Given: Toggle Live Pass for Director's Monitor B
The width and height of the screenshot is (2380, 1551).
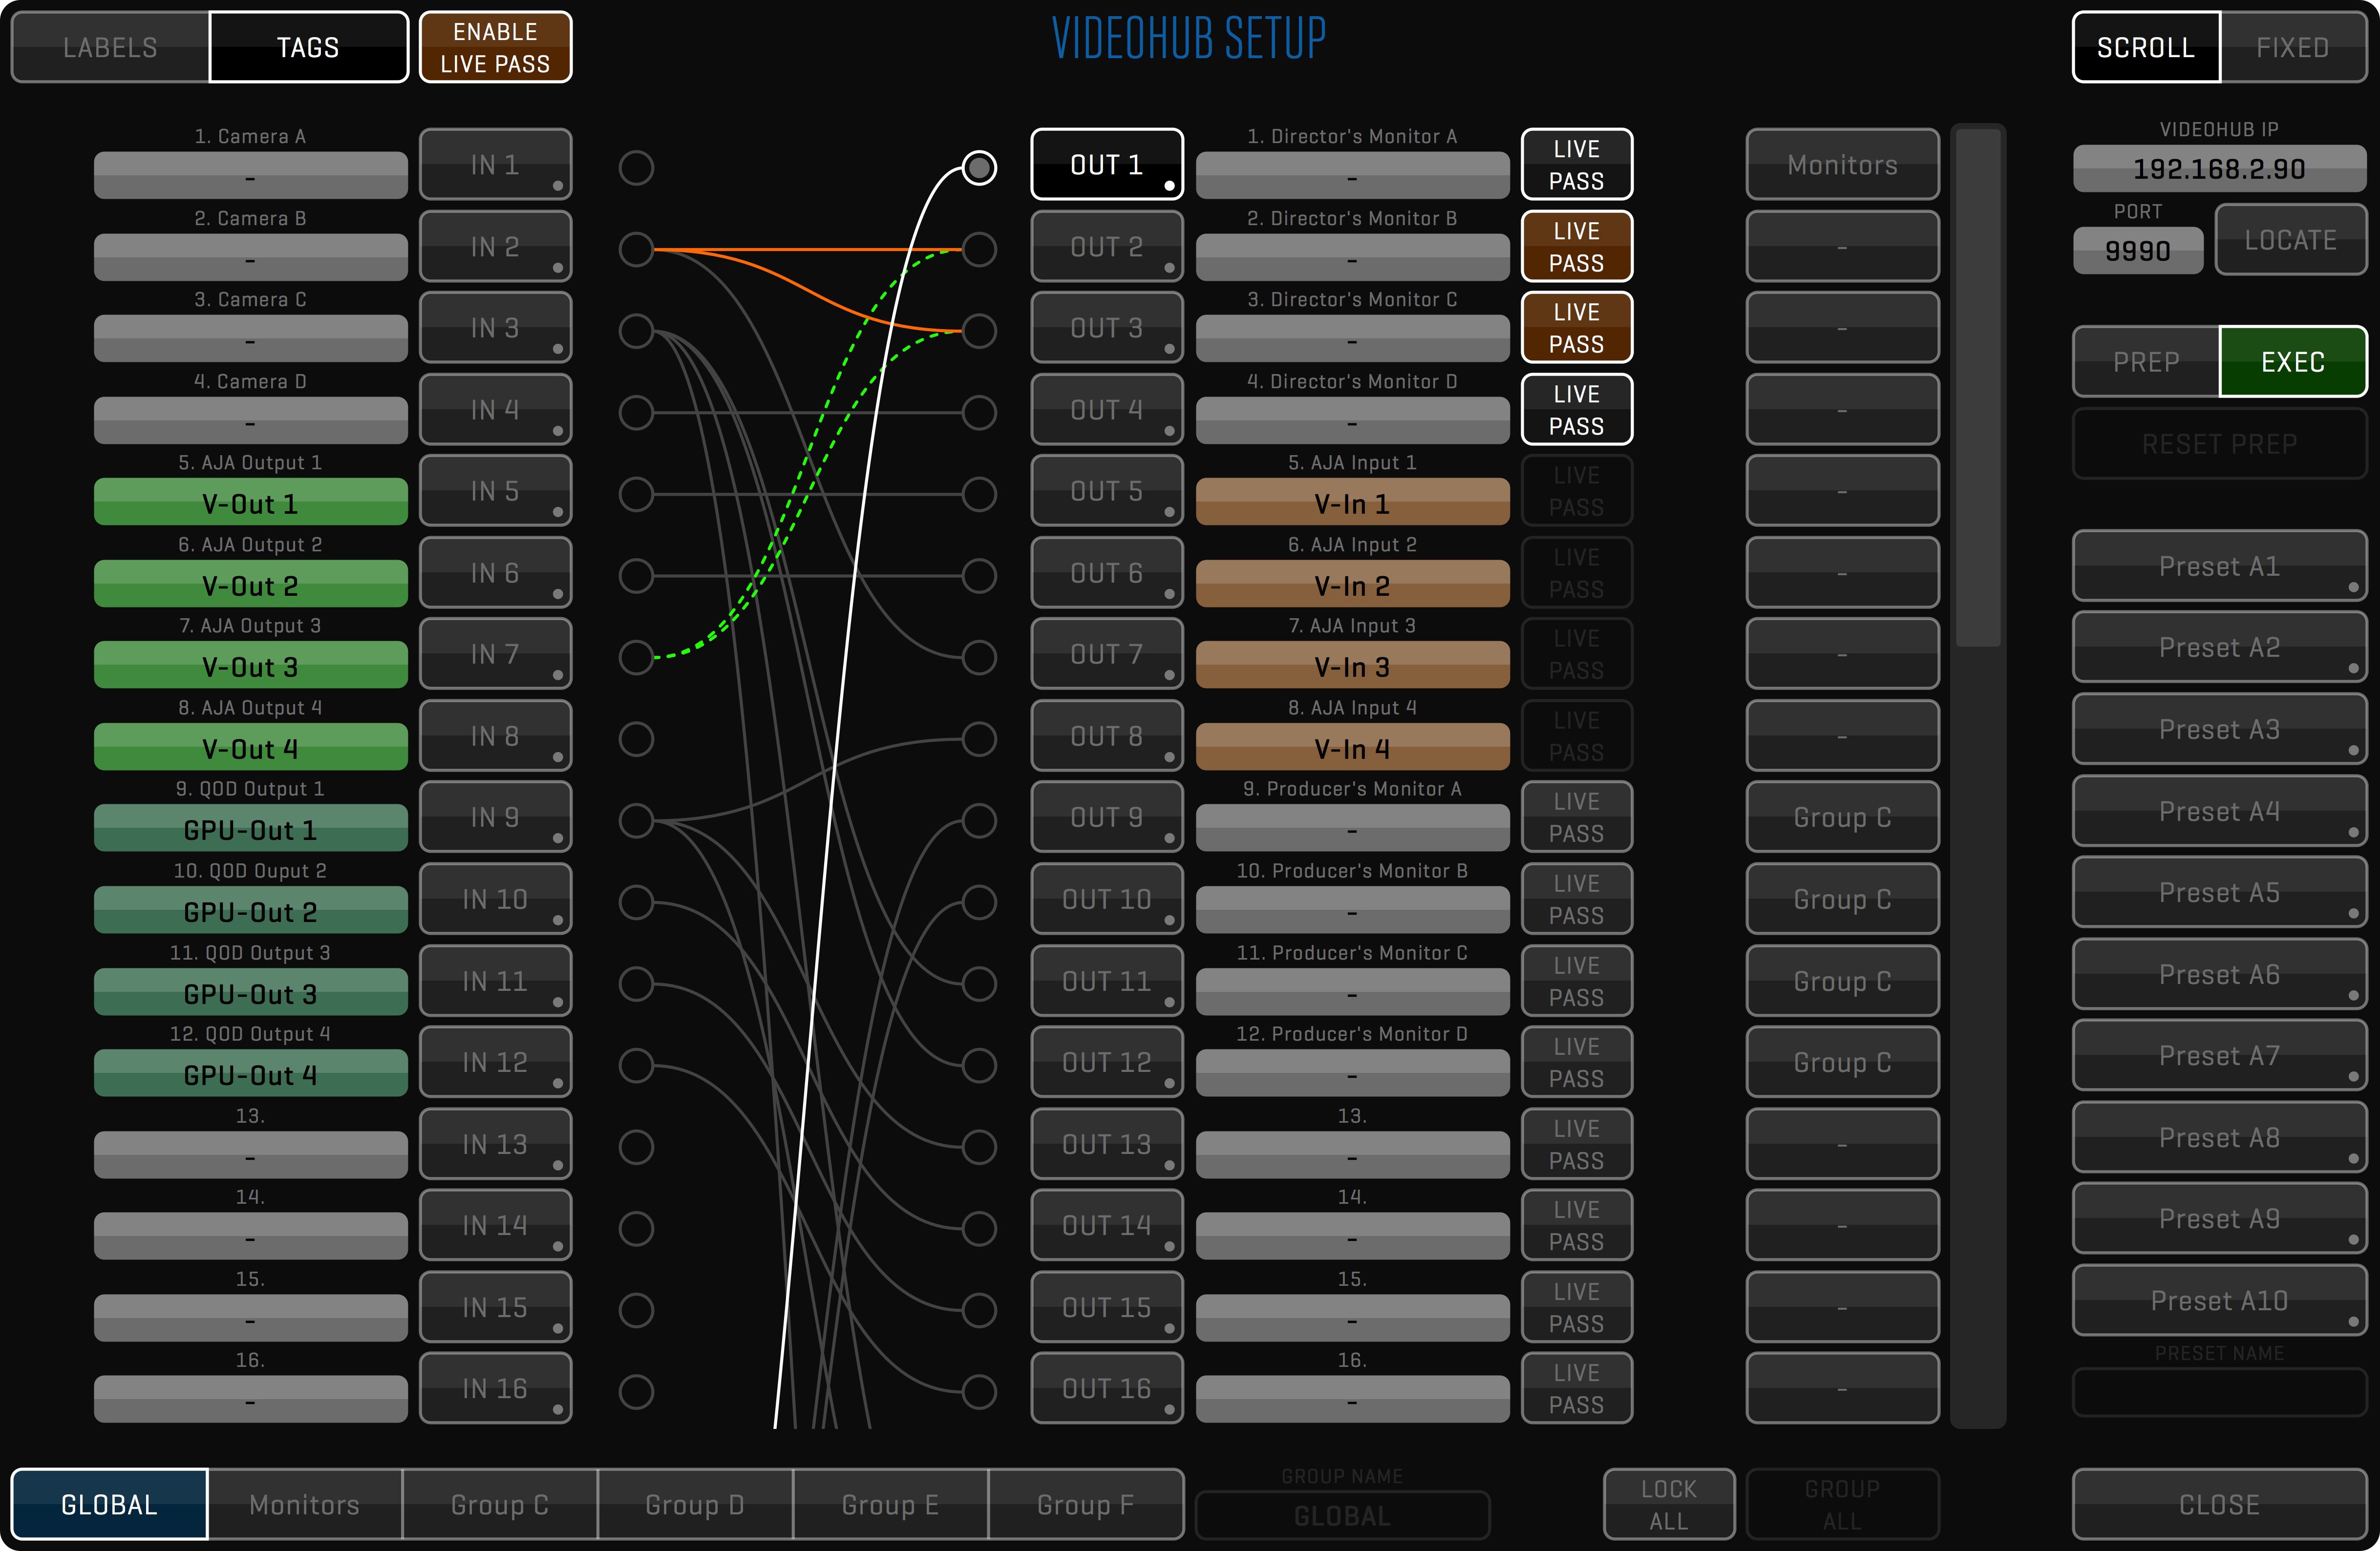Looking at the screenshot, I should click(x=1576, y=247).
